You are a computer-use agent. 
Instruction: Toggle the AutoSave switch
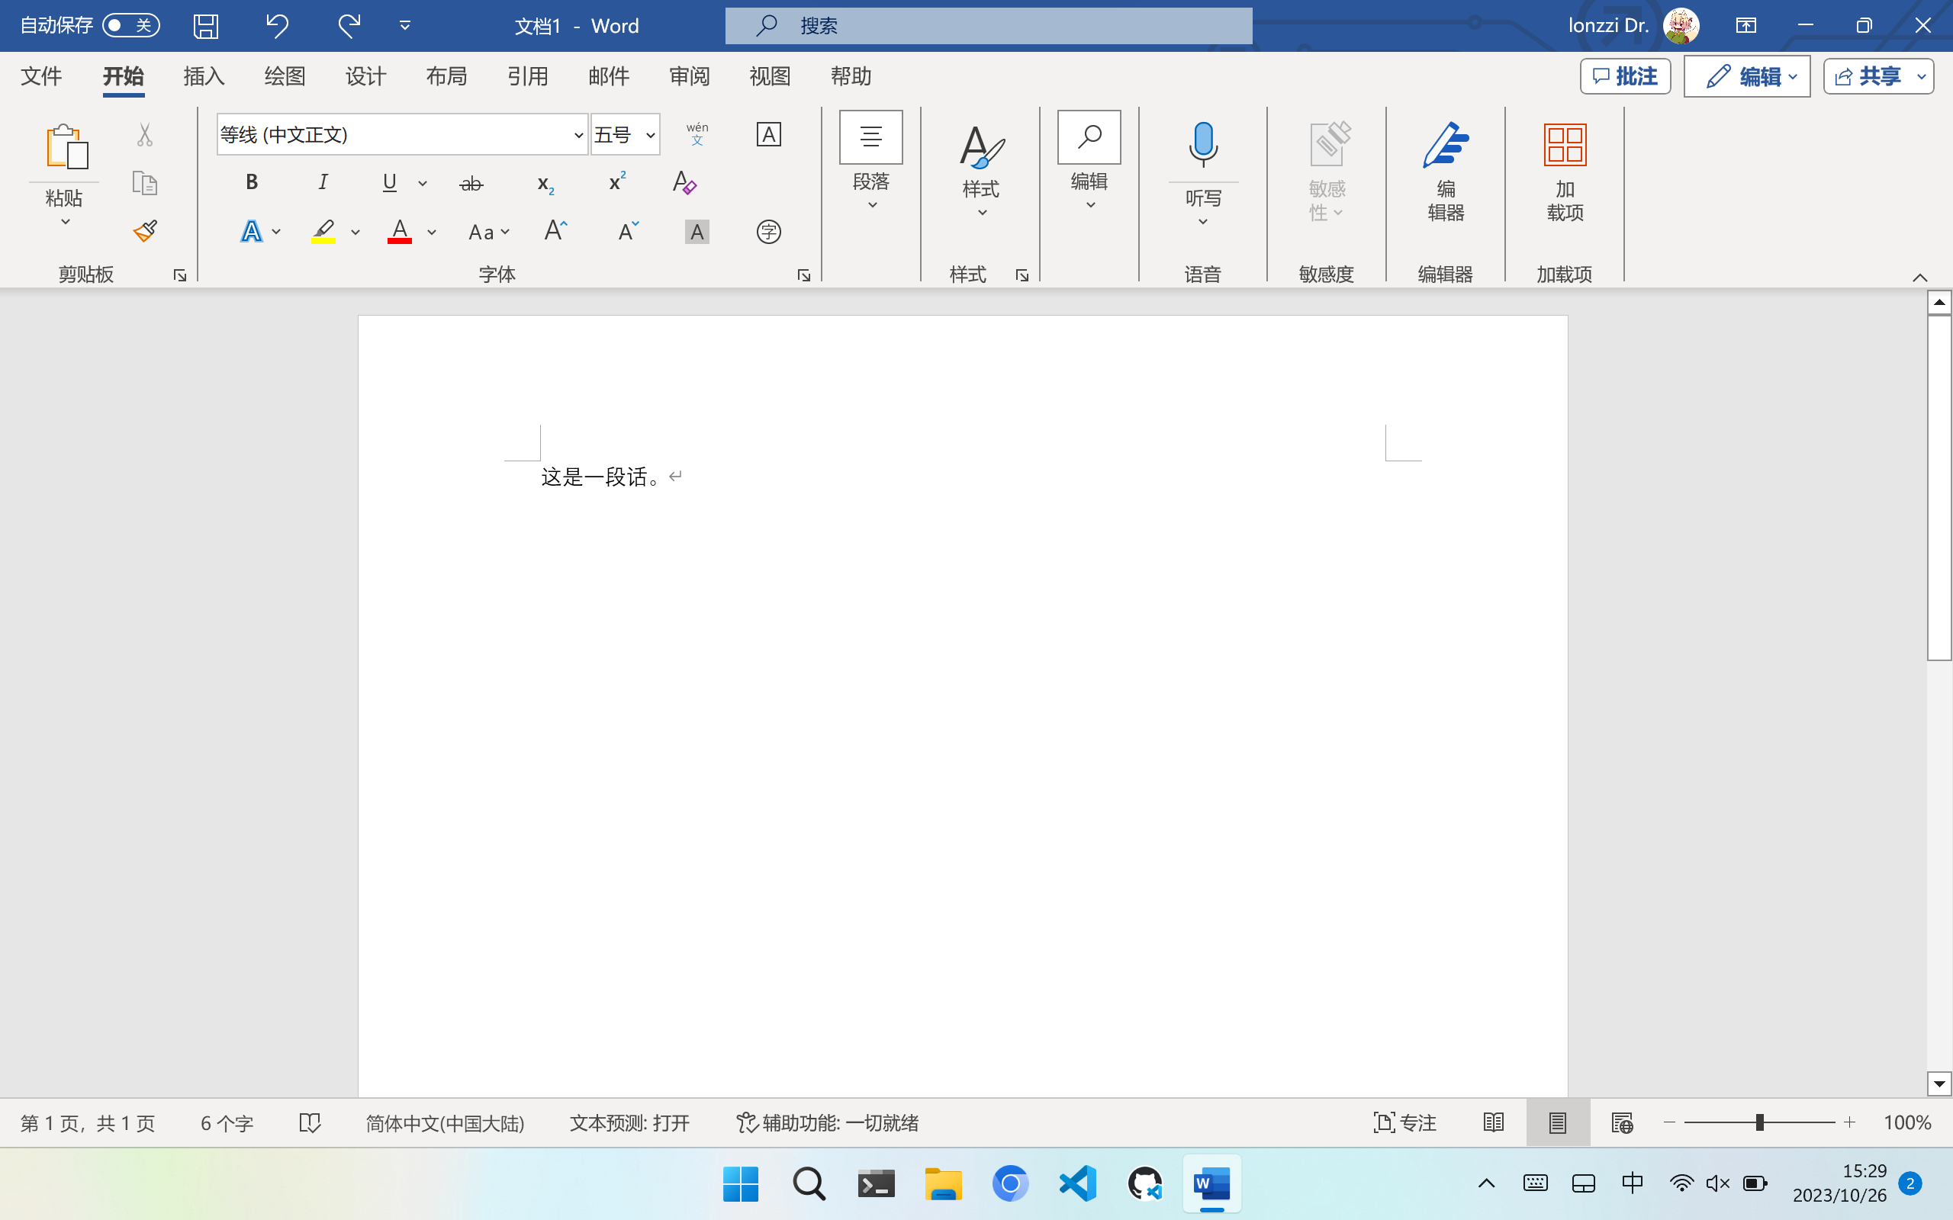point(130,26)
